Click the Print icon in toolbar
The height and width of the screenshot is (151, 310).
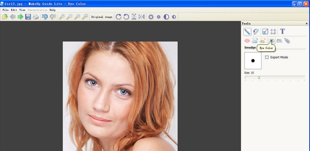pos(36,17)
